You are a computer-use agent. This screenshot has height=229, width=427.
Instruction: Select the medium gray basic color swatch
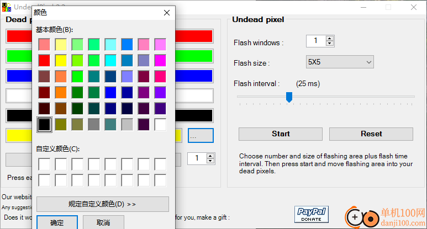[x=94, y=125]
